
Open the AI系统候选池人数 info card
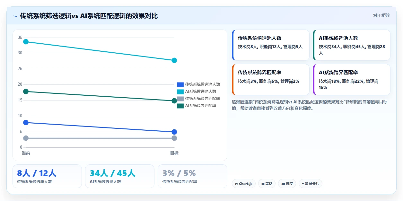pyautogui.click(x=352, y=45)
